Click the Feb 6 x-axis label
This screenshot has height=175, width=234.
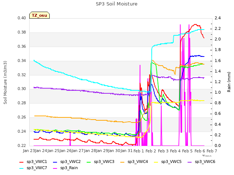pos(200,151)
